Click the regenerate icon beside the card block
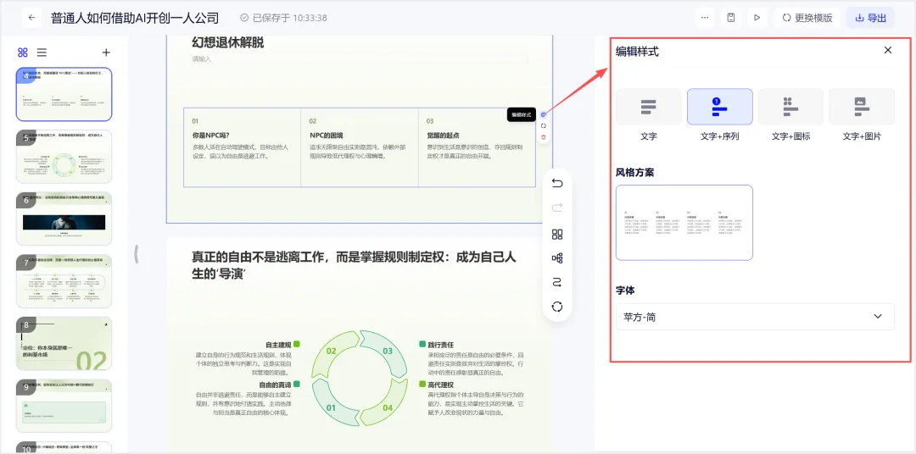Image resolution: width=916 pixels, height=454 pixels. point(544,125)
